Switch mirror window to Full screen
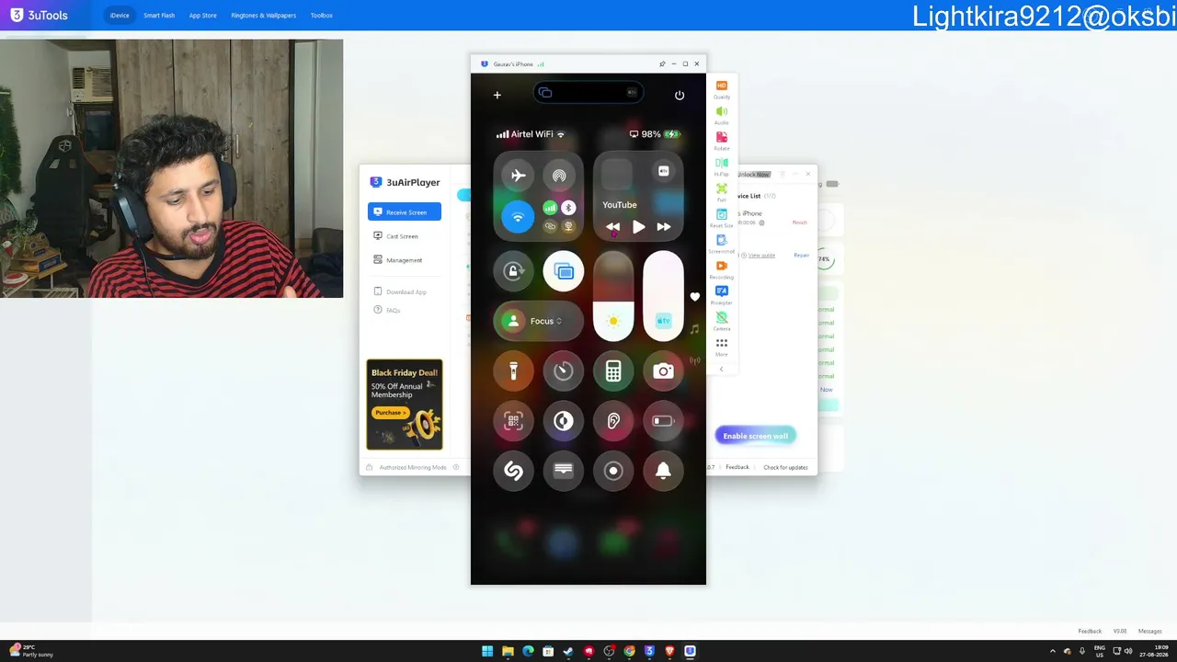 [722, 192]
